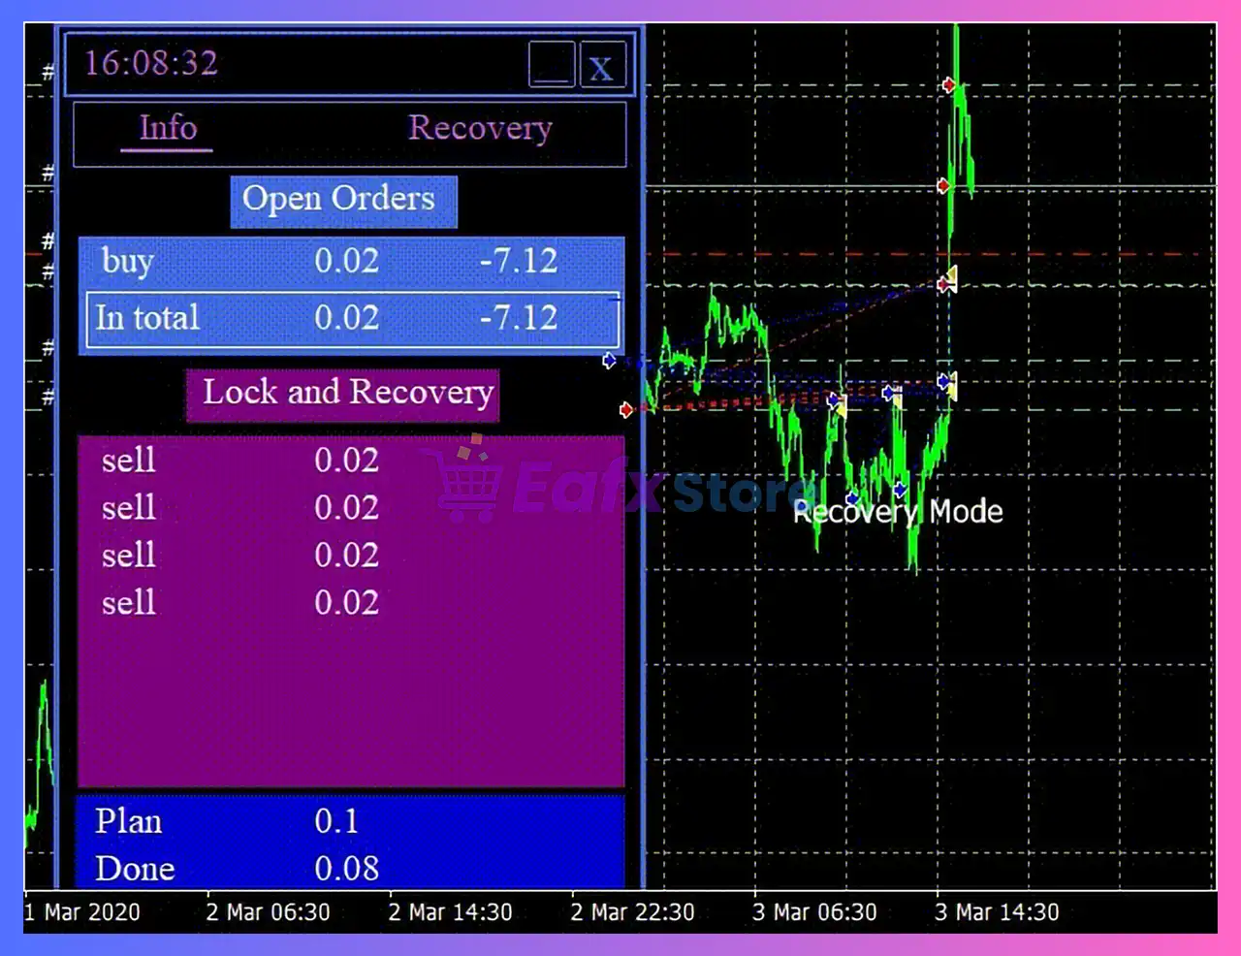Image resolution: width=1241 pixels, height=956 pixels.
Task: Click the Lock and Recovery button
Action: point(342,394)
